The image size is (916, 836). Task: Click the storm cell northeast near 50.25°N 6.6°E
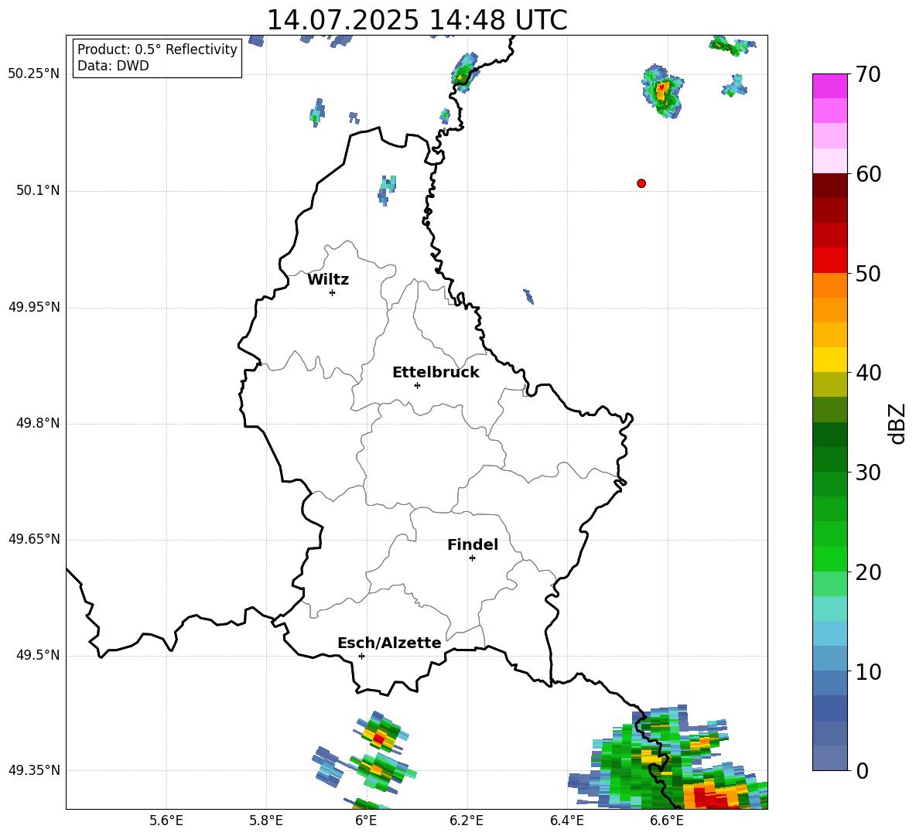(663, 91)
